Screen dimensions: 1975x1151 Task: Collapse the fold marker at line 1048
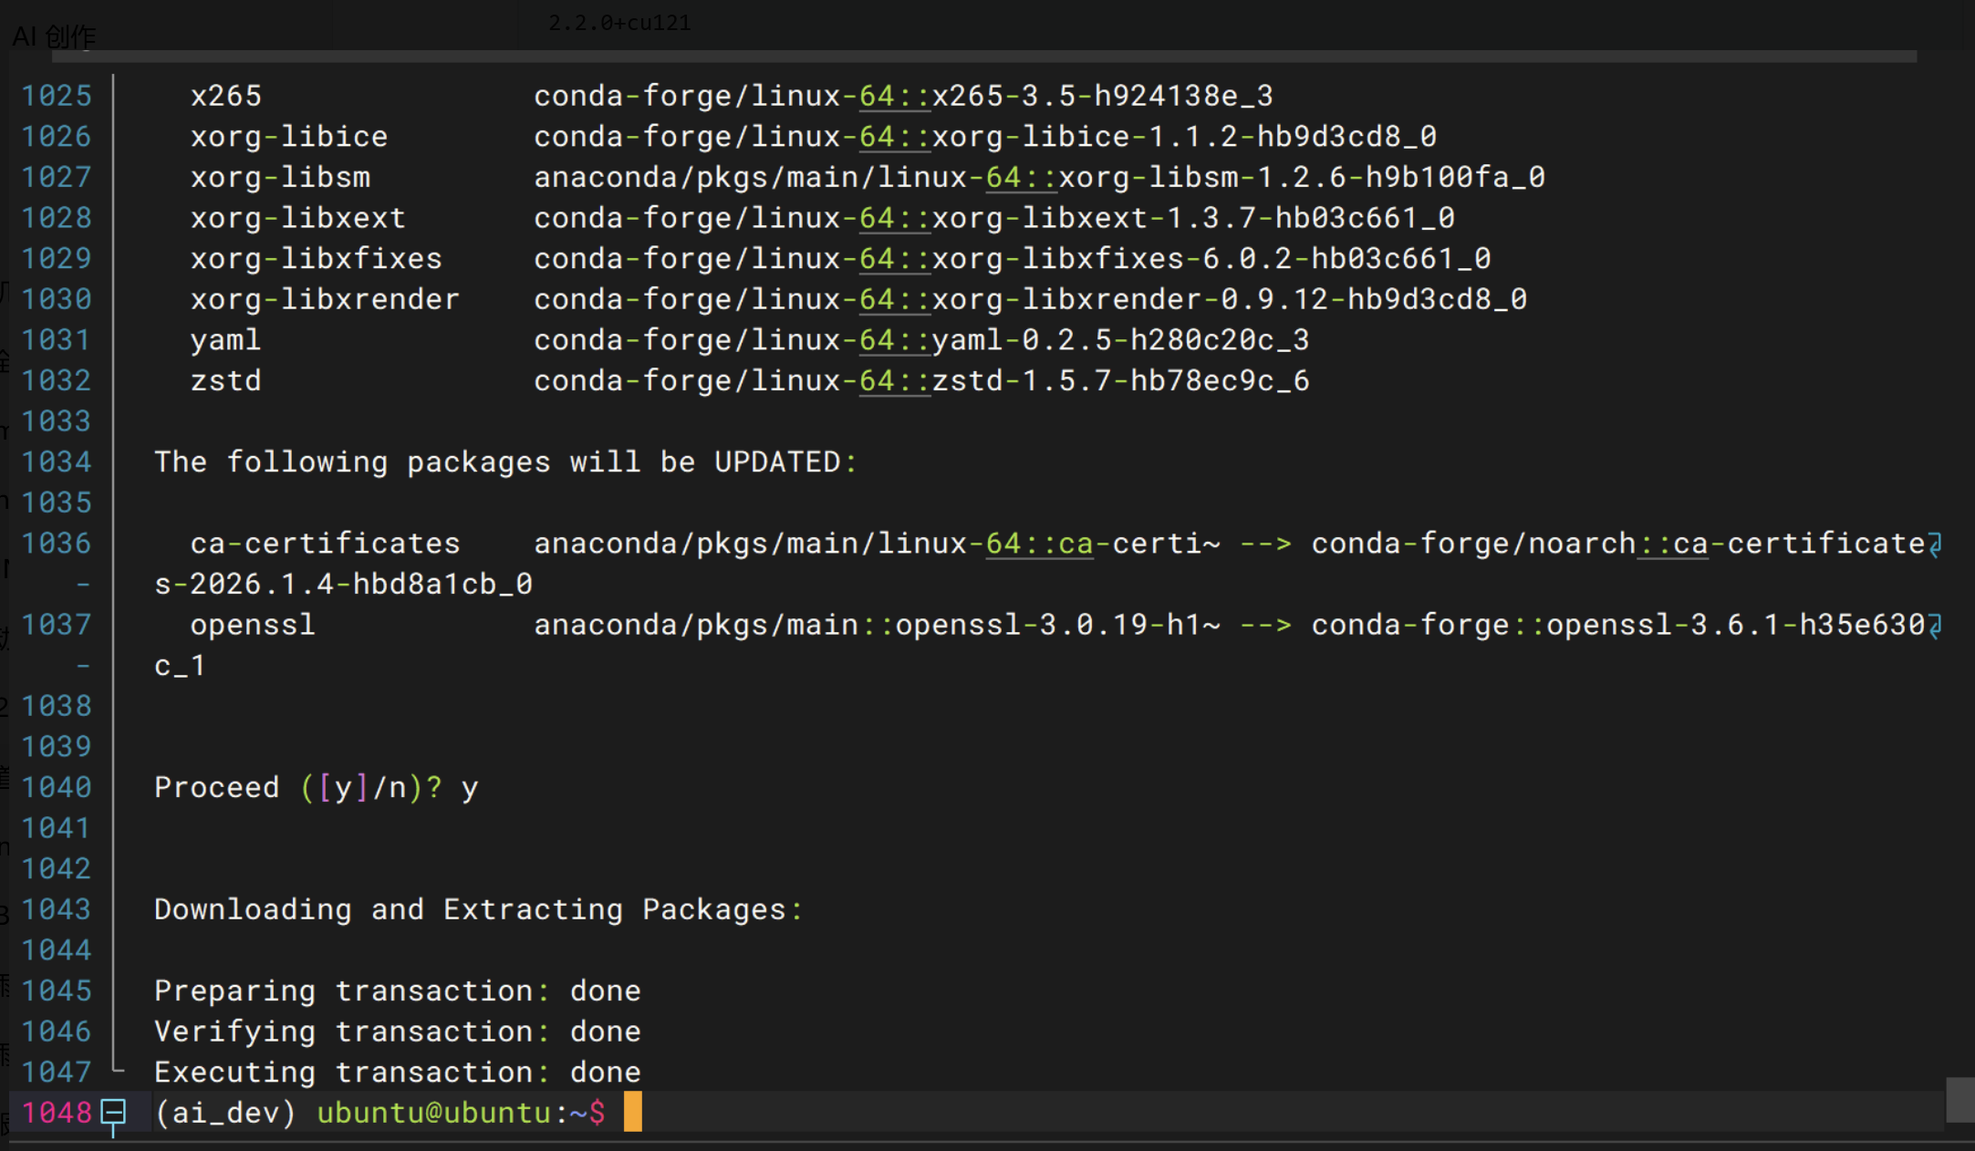(113, 1112)
